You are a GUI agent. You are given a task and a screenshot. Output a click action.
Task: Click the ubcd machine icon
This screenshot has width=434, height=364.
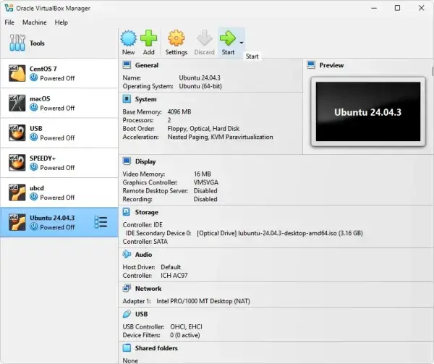[x=17, y=192]
